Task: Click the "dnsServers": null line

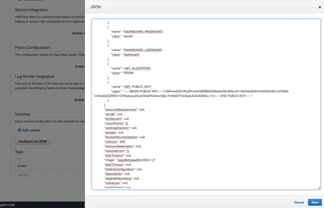Action: (x=117, y=119)
